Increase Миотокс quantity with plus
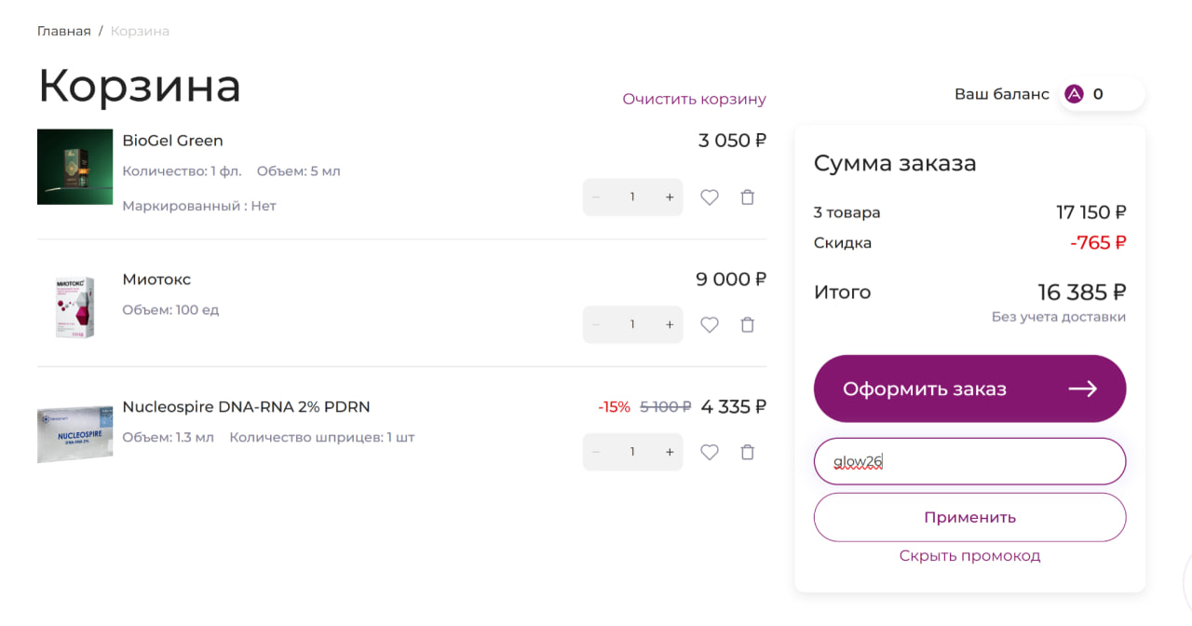Screen dimensions: 1192x626 click(x=669, y=325)
